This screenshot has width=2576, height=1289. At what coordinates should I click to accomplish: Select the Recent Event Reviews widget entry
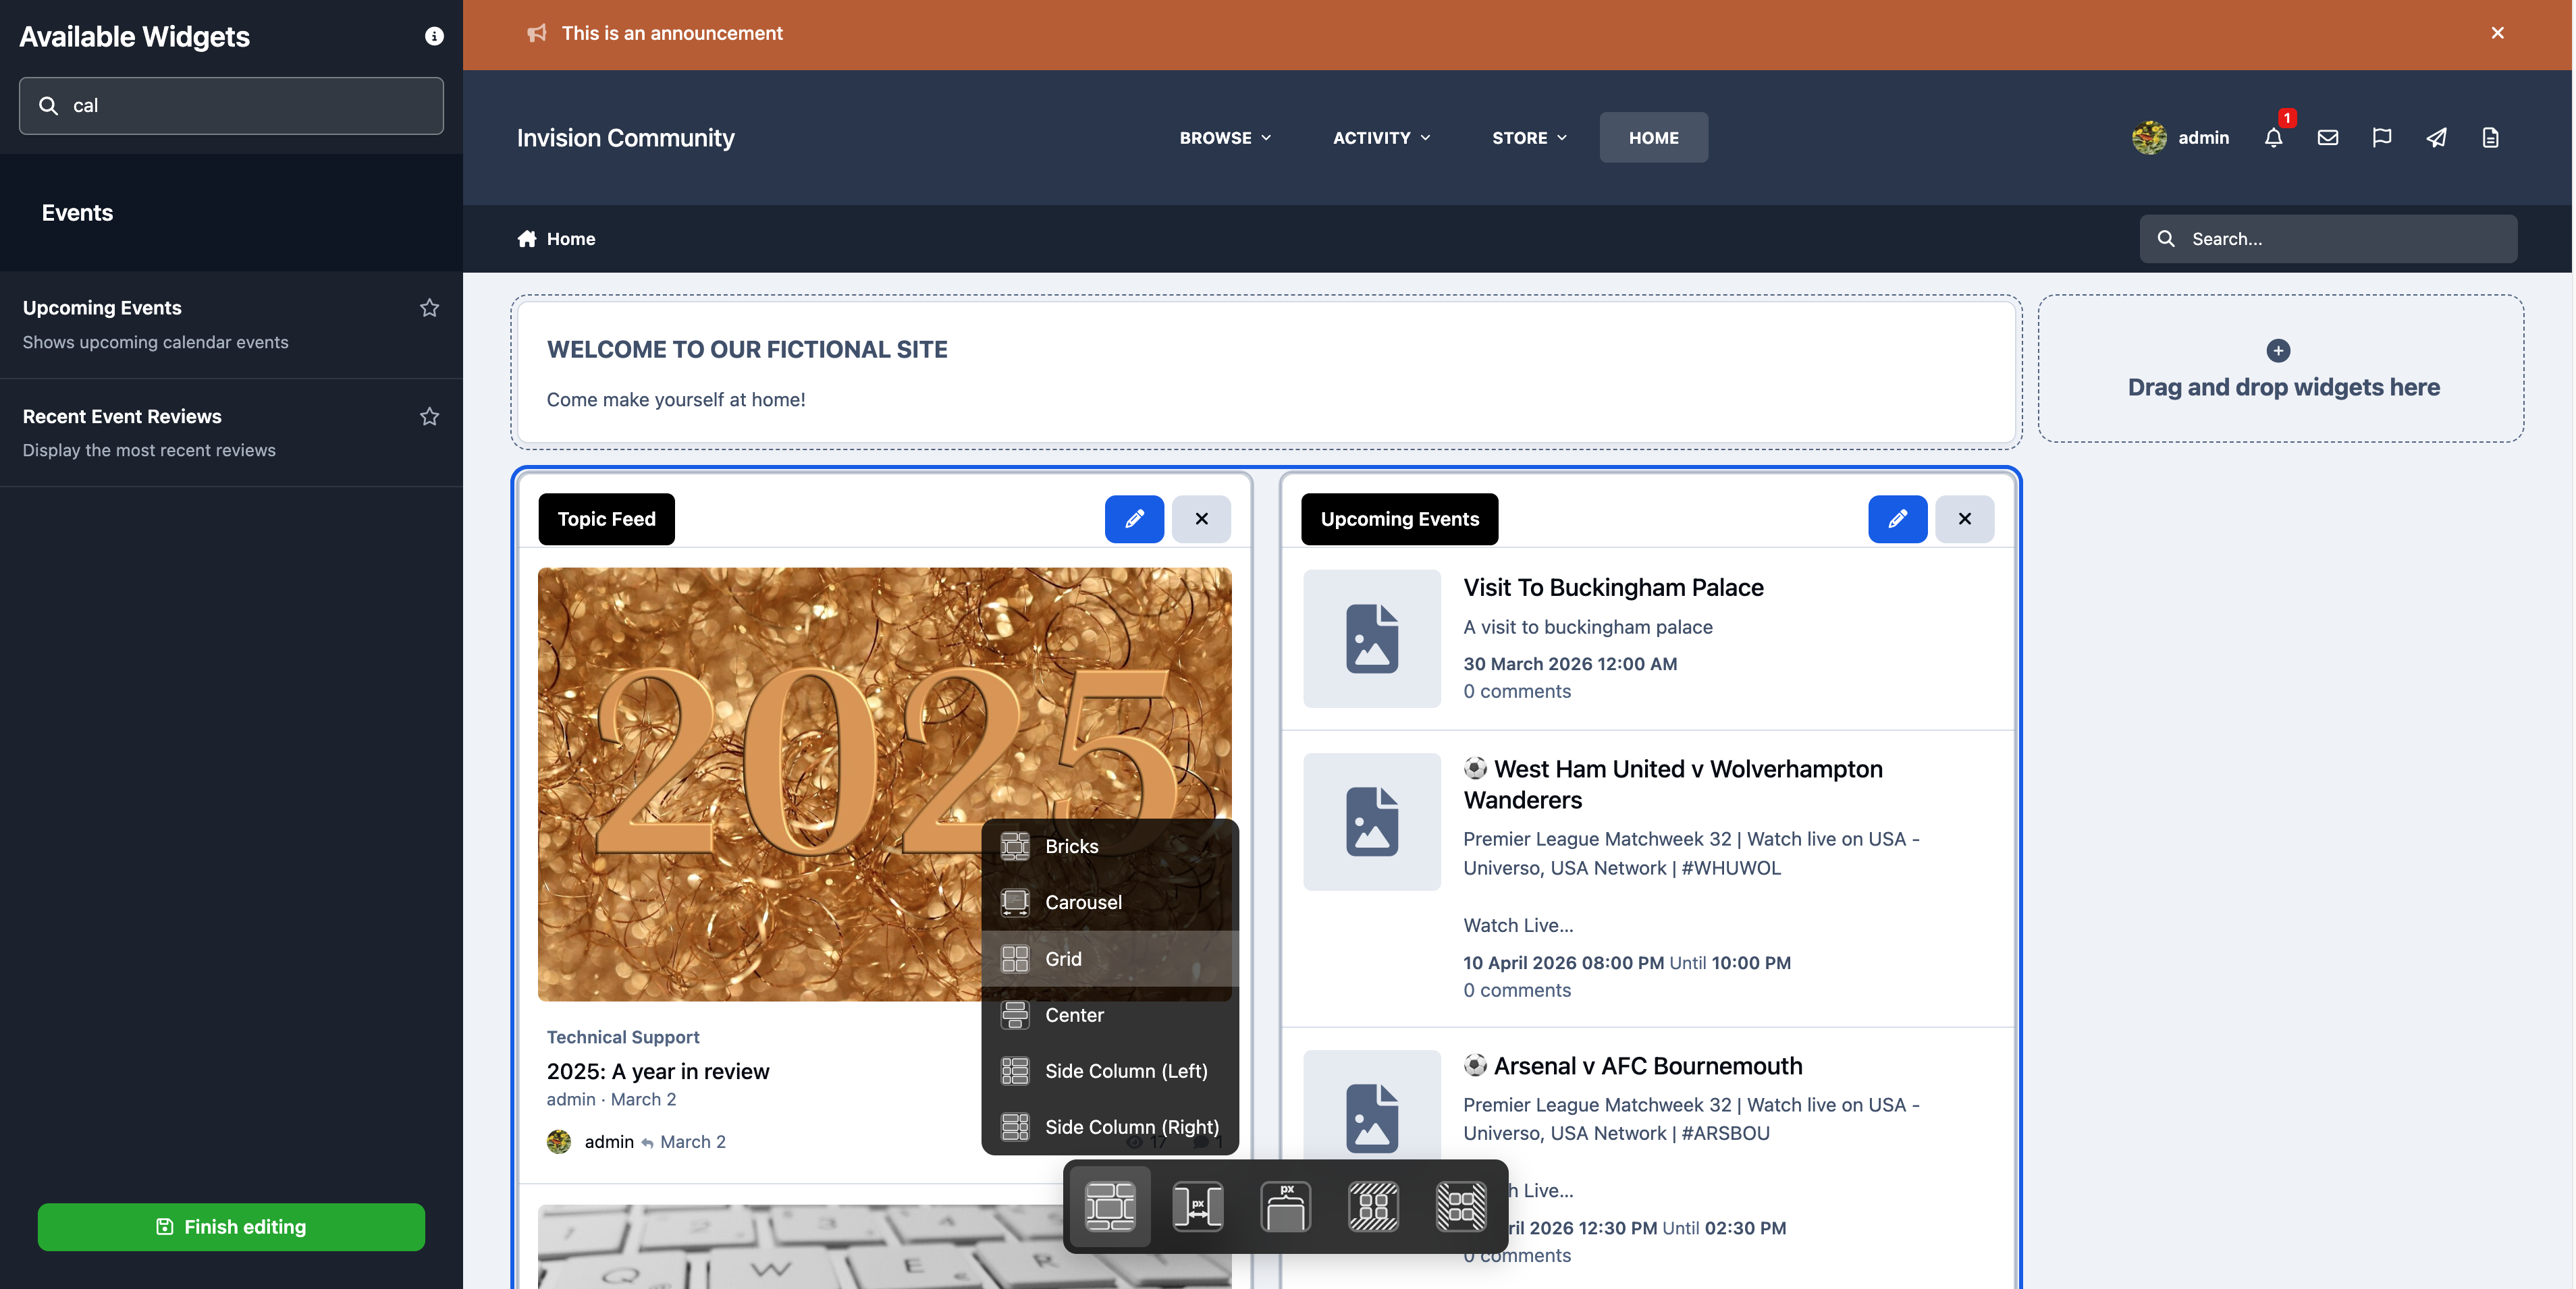(231, 432)
